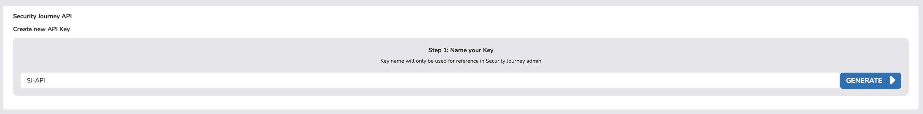The image size is (923, 114).
Task: Click the 'Name your Key' text
Action: pos(472,50)
